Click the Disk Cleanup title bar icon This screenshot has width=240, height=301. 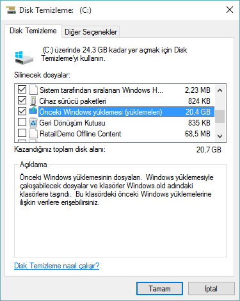pos(11,10)
